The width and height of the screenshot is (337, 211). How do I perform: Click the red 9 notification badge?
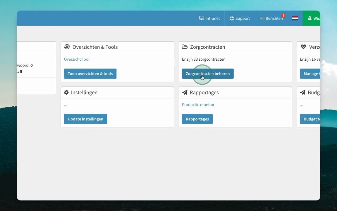coord(283,16)
